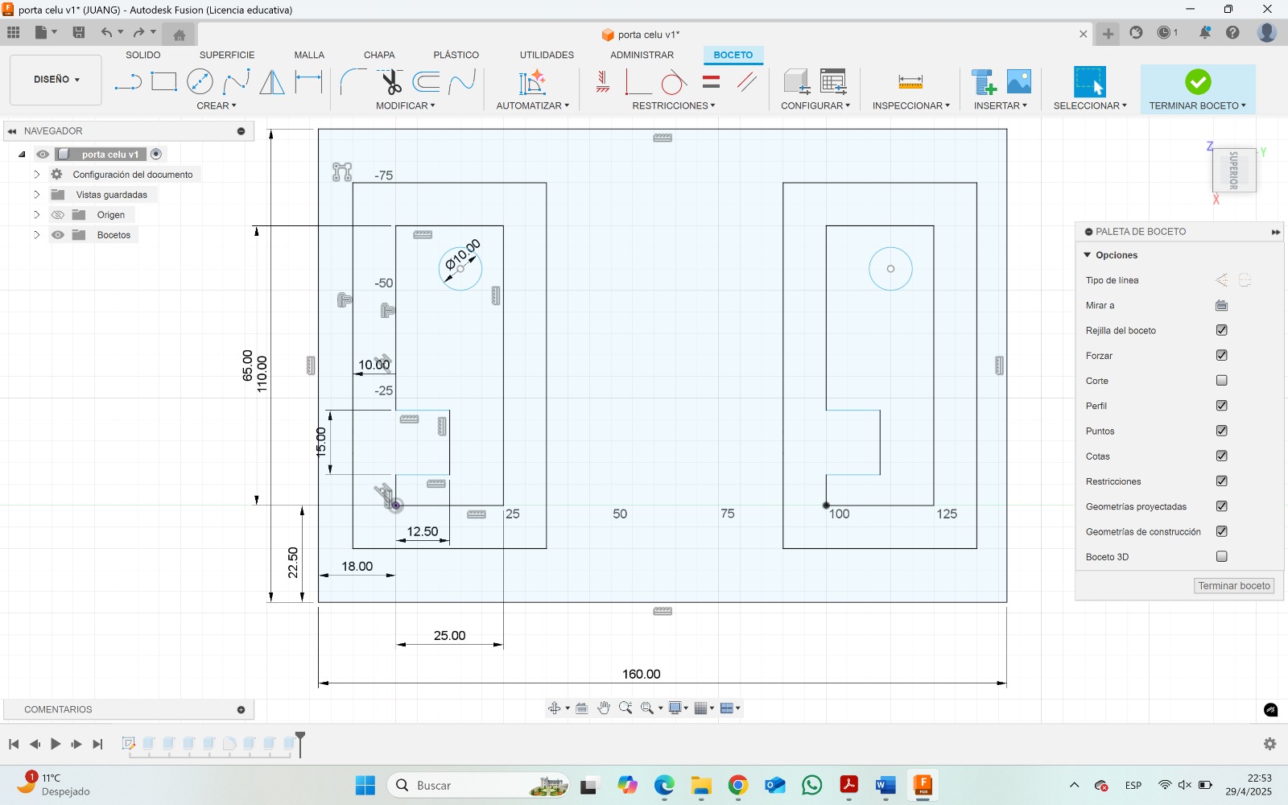The image size is (1288, 805).
Task: Toggle visibility of Bocetos folder
Action: tap(58, 235)
